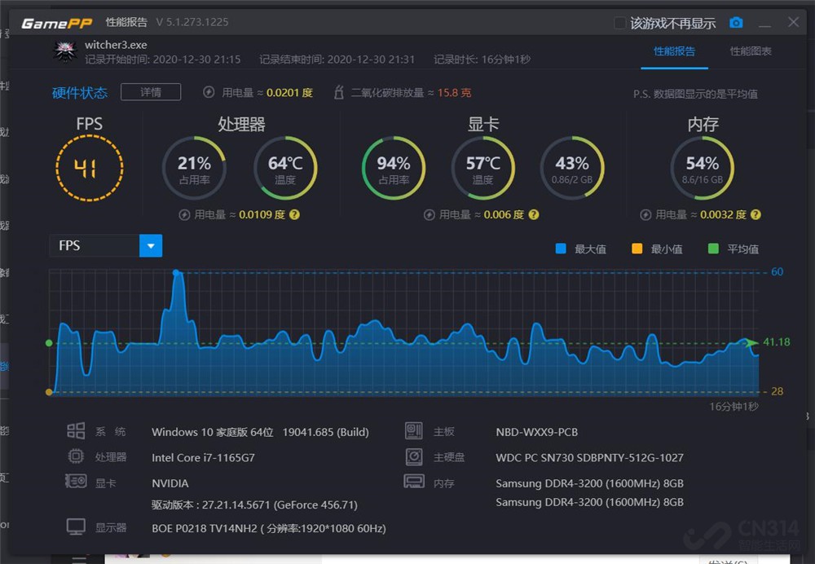The height and width of the screenshot is (564, 815).
Task: Close the GamePP performance report window
Action: pyautogui.click(x=793, y=22)
